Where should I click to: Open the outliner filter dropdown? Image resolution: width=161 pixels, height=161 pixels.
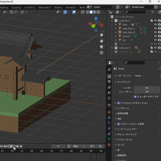point(153,12)
